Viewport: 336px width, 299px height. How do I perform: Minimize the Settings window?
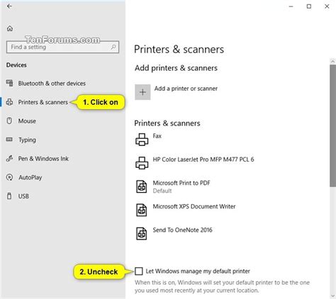[291, 6]
